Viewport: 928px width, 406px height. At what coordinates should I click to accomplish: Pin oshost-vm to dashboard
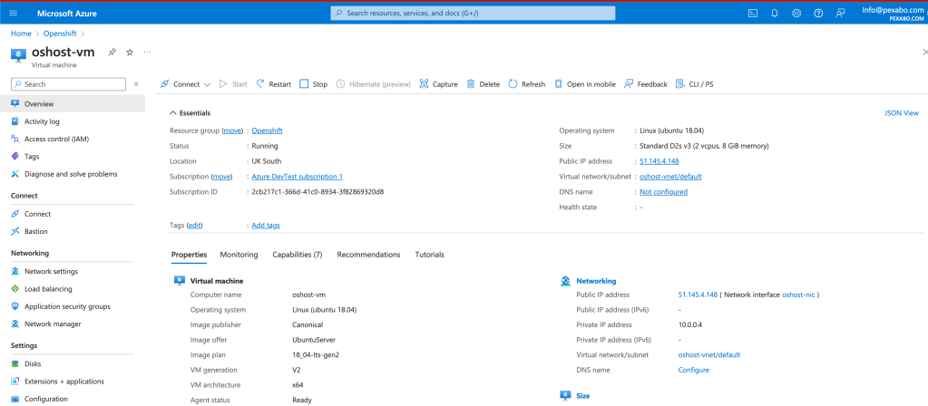[112, 52]
